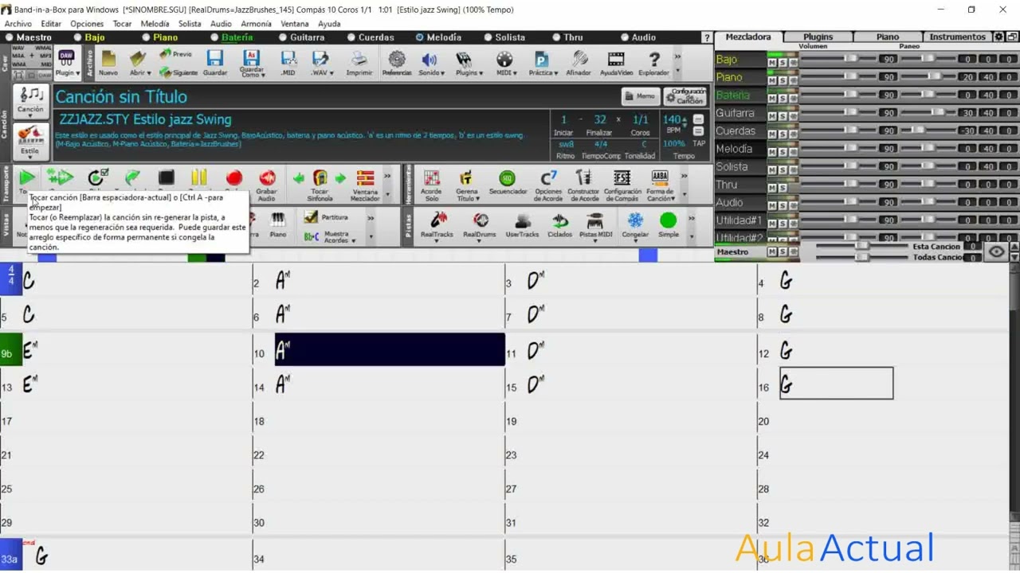The width and height of the screenshot is (1020, 573).
Task: Open the Ayuda menu
Action: click(329, 24)
